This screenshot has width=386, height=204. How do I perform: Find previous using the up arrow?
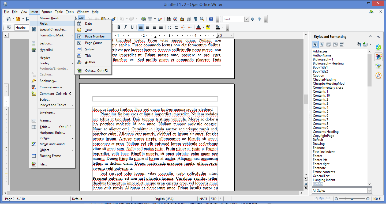point(259,19)
